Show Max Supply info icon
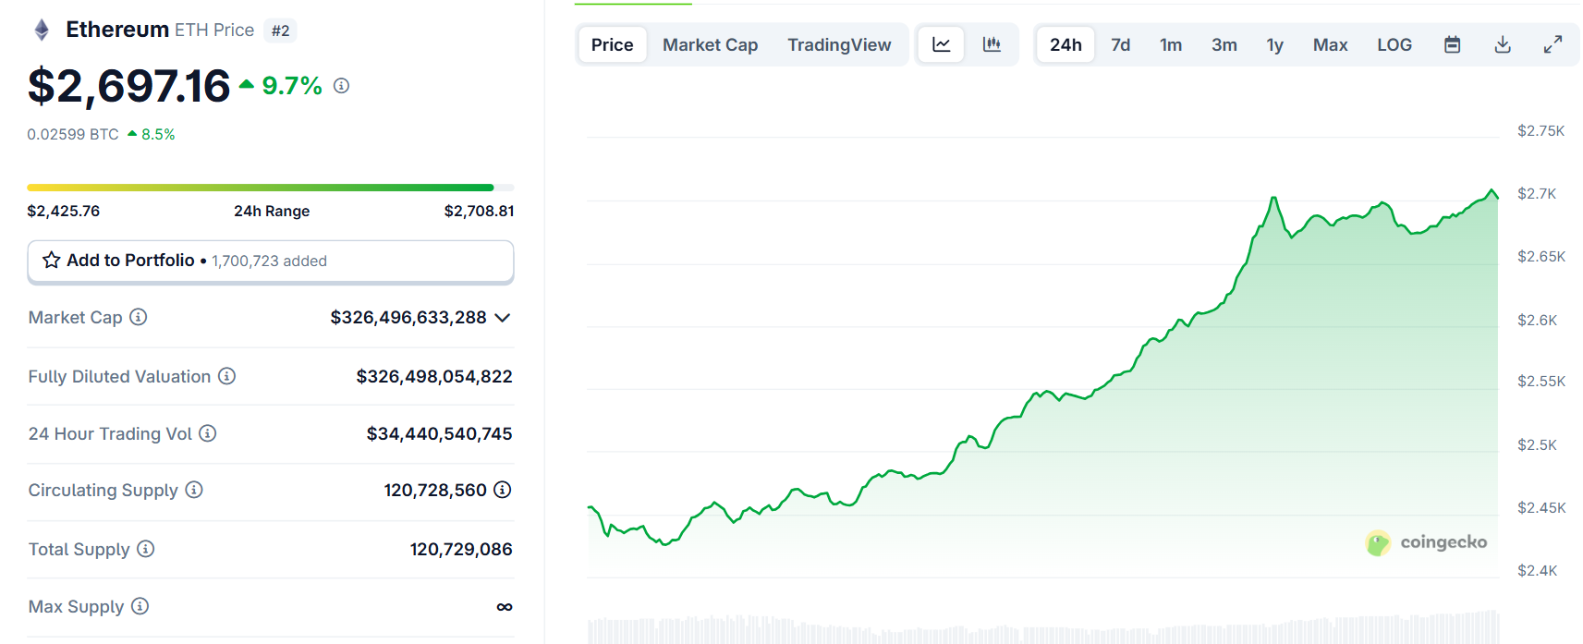Viewport: 1583px width, 644px height. click(140, 606)
